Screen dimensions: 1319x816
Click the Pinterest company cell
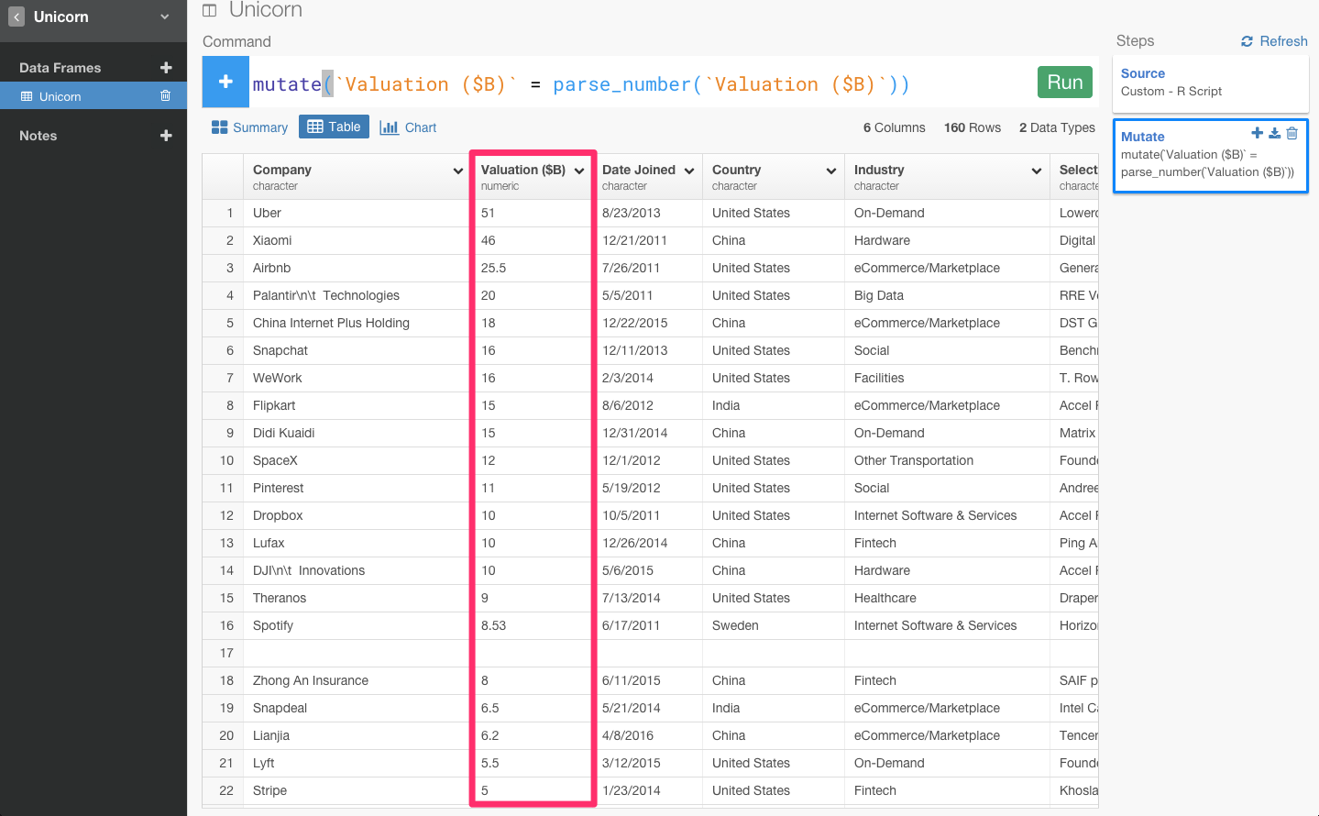tap(356, 488)
